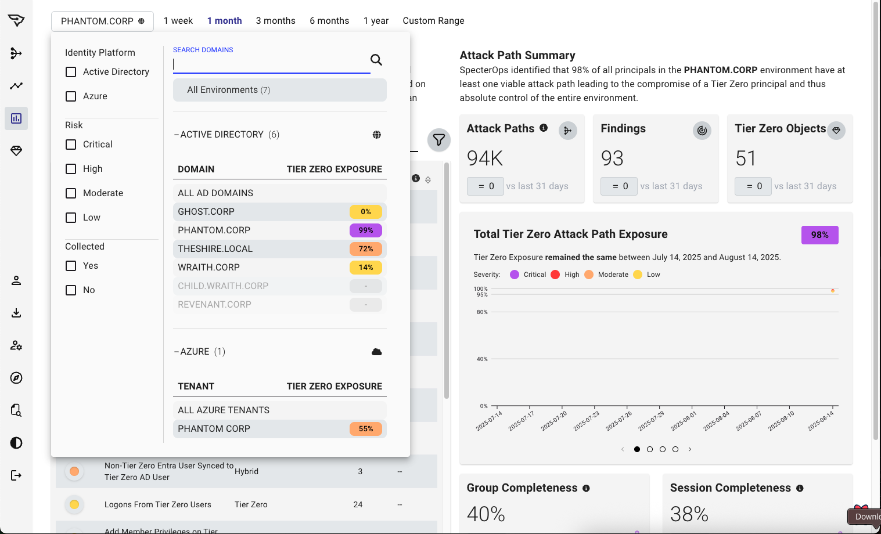Open the compass icon in sidebar
This screenshot has width=881, height=534.
(16, 378)
